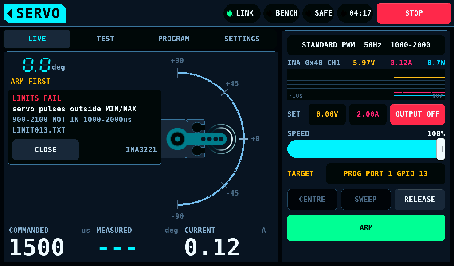
Task: Click the RELEASE button
Action: pyautogui.click(x=419, y=199)
